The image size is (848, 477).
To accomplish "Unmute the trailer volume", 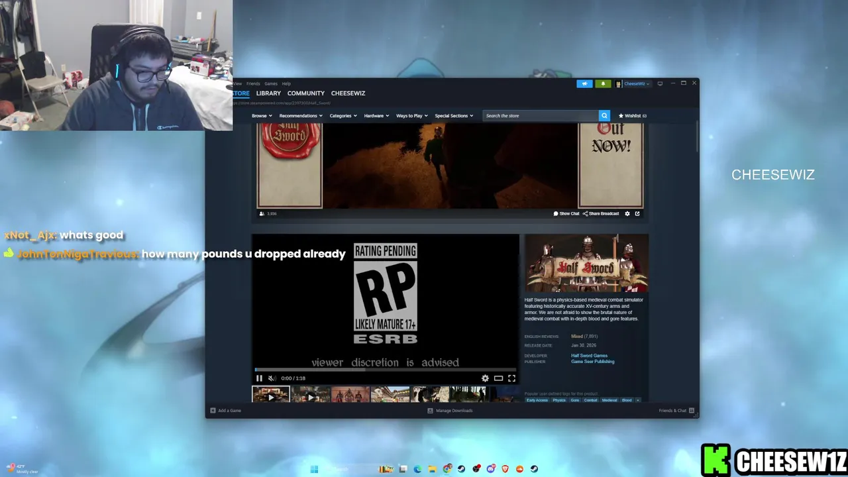I will pos(271,378).
